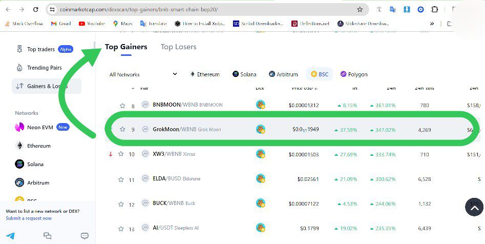Select Neon EVM network in sidebar
This screenshot has height=244, width=485.
[x=42, y=127]
